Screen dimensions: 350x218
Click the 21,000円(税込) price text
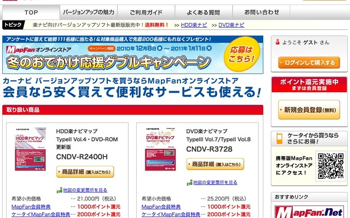click(x=97, y=198)
